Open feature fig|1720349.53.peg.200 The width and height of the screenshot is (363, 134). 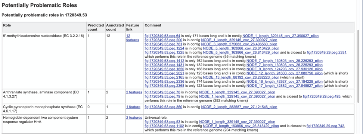pos(164,40)
